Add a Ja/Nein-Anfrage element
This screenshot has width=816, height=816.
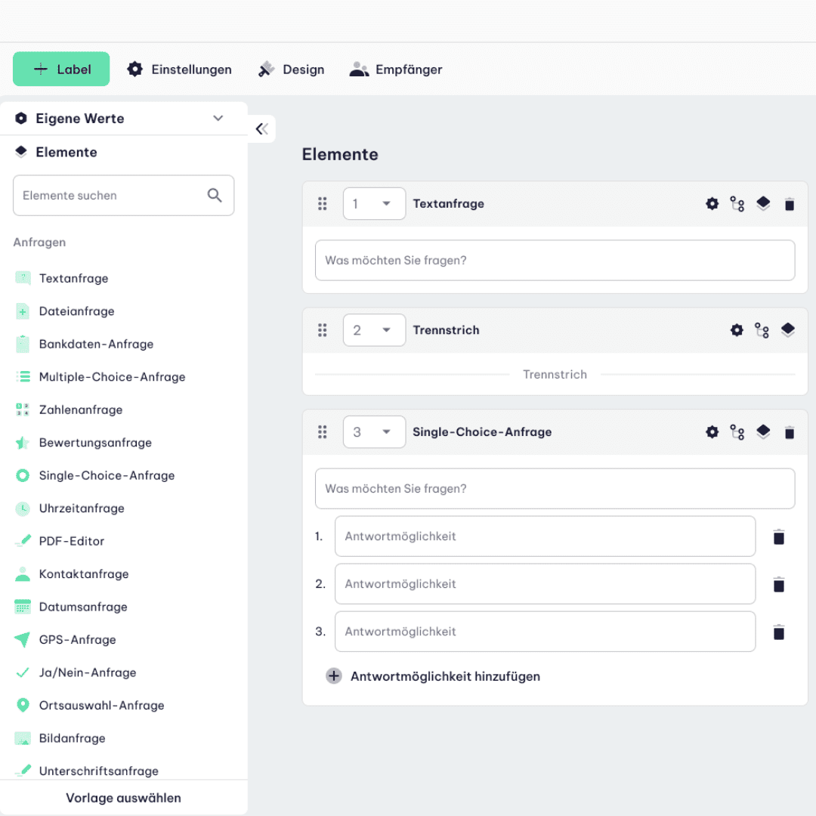point(76,672)
